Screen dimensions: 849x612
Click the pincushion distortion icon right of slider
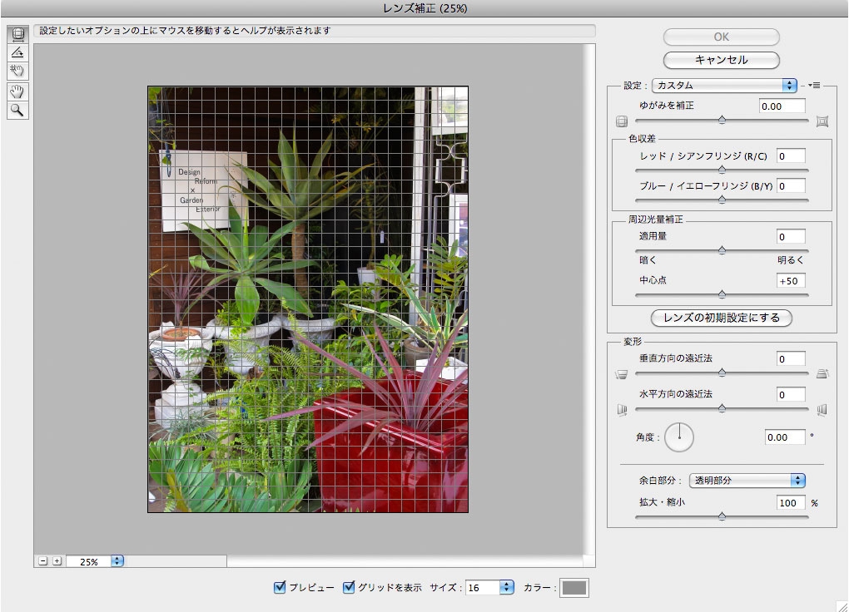(x=822, y=121)
